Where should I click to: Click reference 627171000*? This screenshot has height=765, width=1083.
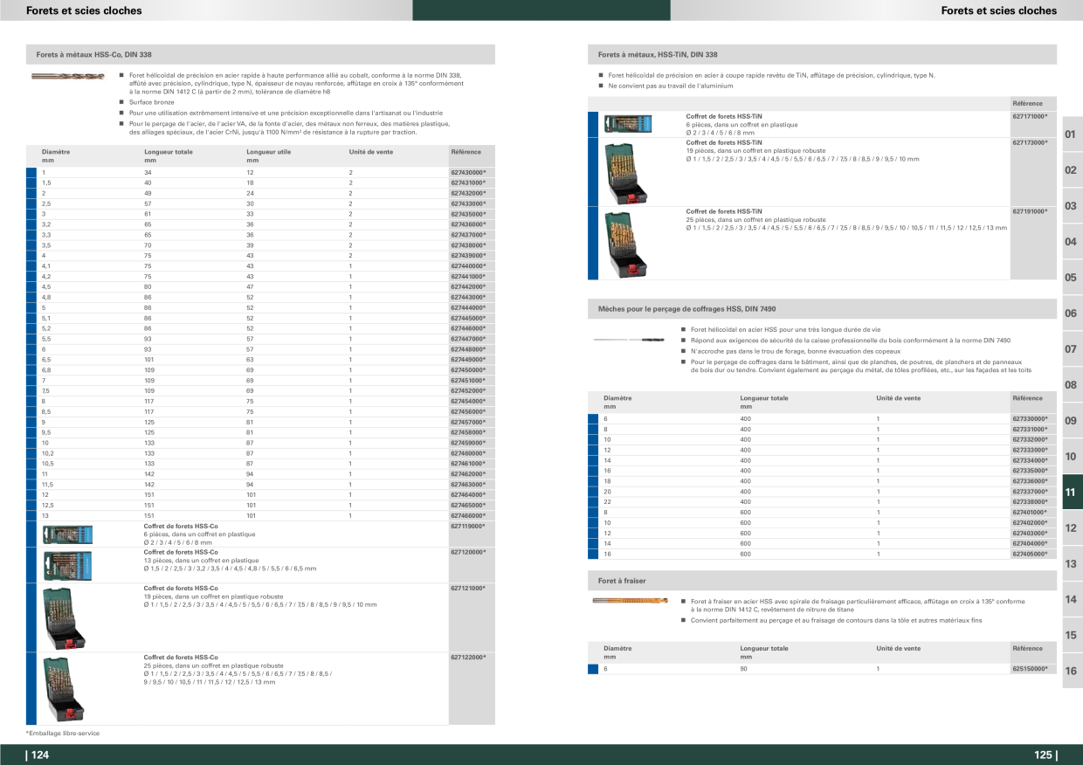pos(1030,116)
